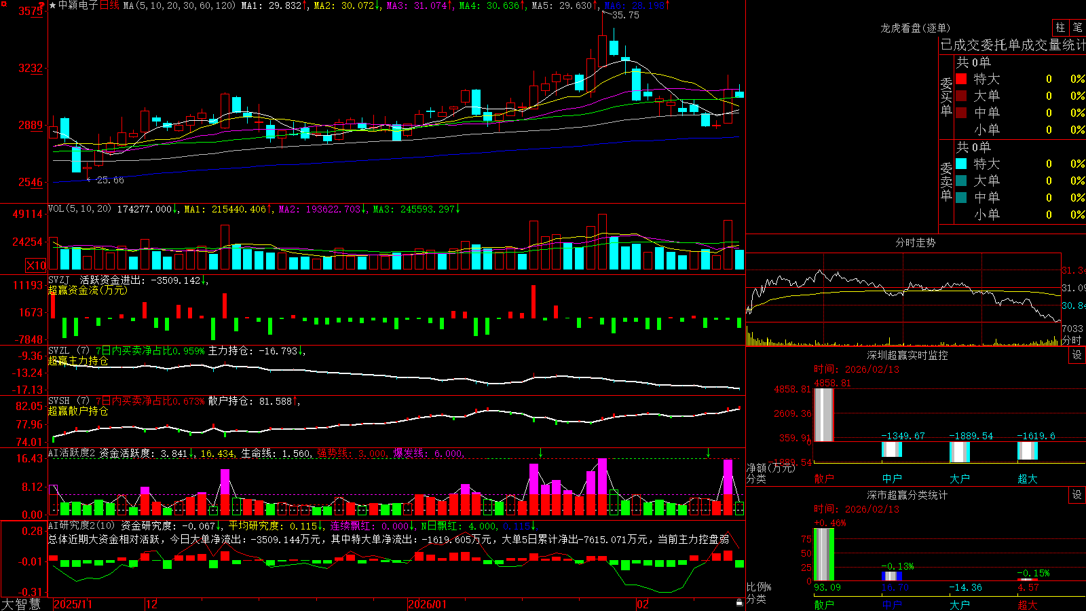The height and width of the screenshot is (611, 1086).
Task: Click the 超赢散户持仓 label
Action: pyautogui.click(x=78, y=411)
